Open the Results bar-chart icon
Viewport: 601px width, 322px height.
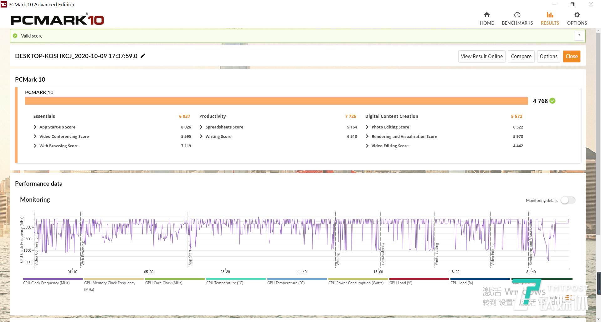pyautogui.click(x=550, y=15)
